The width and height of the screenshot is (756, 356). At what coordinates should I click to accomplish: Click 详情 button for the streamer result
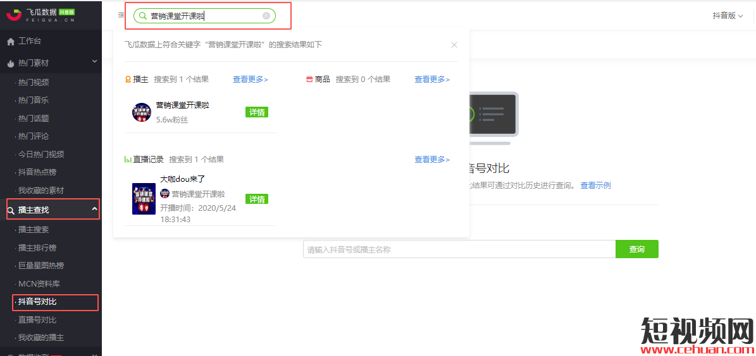pos(256,112)
